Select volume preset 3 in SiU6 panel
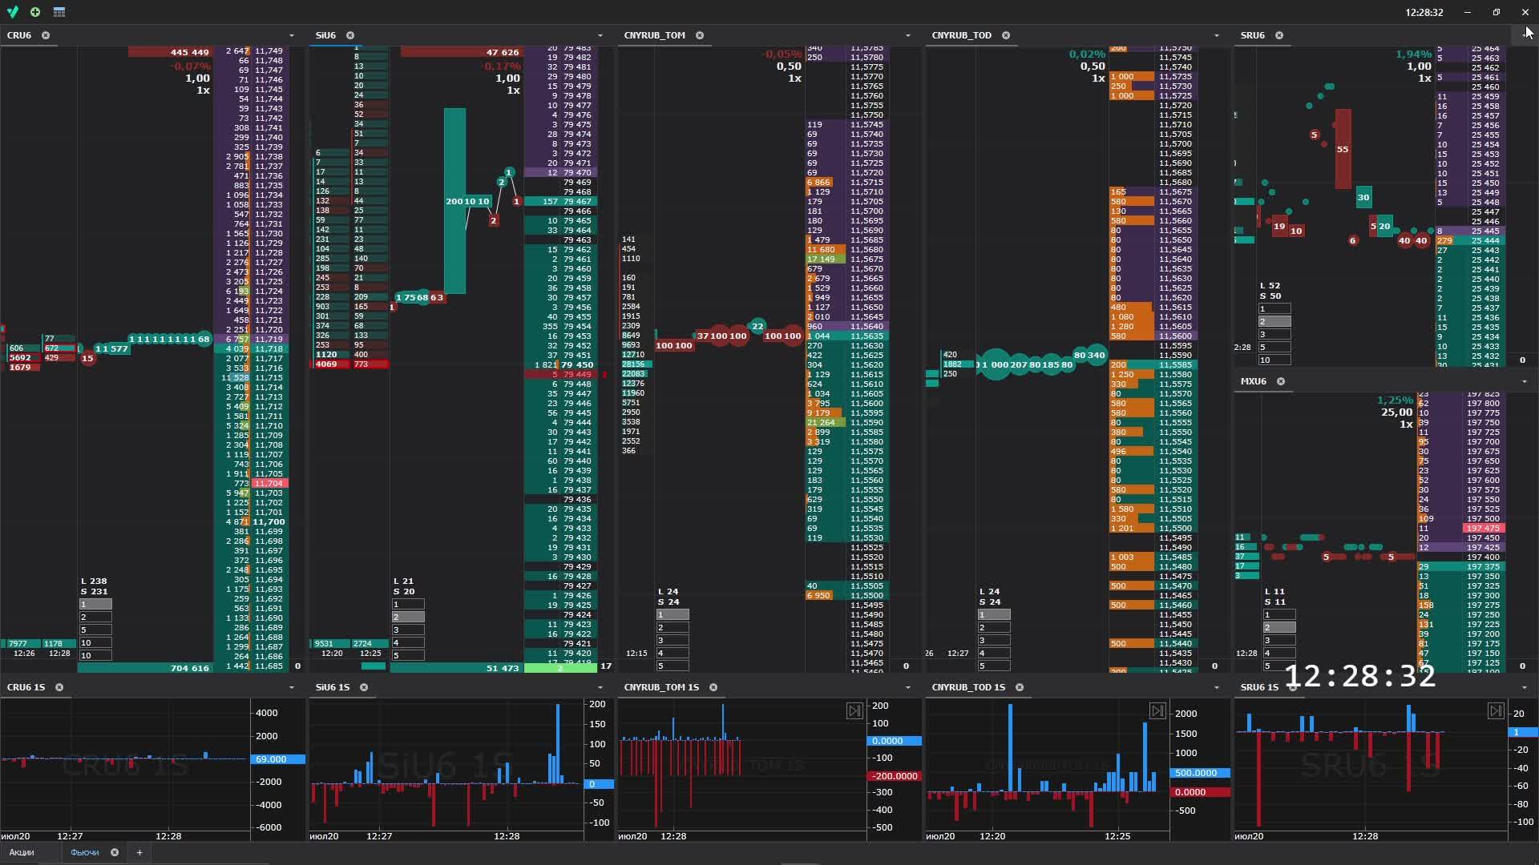Viewport: 1539px width, 865px height. (x=408, y=630)
